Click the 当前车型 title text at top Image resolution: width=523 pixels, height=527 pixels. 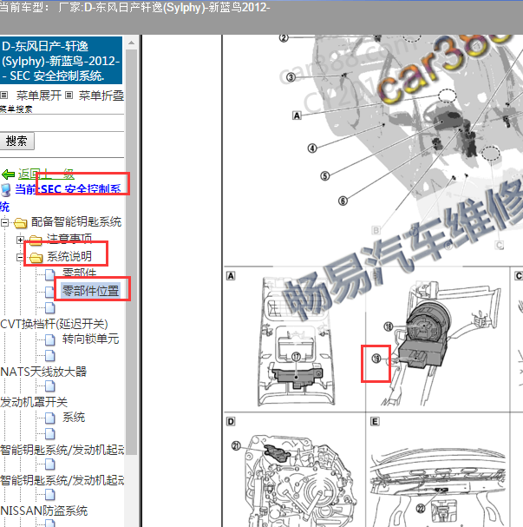[134, 8]
